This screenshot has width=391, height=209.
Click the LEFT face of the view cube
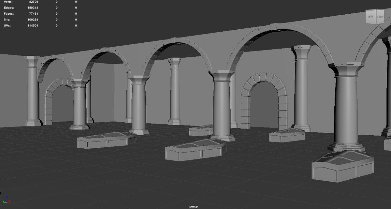coord(371,17)
